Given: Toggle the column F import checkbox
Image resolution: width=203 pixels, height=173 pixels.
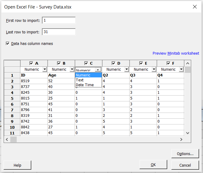Looking at the screenshot, I should [x=168, y=63].
